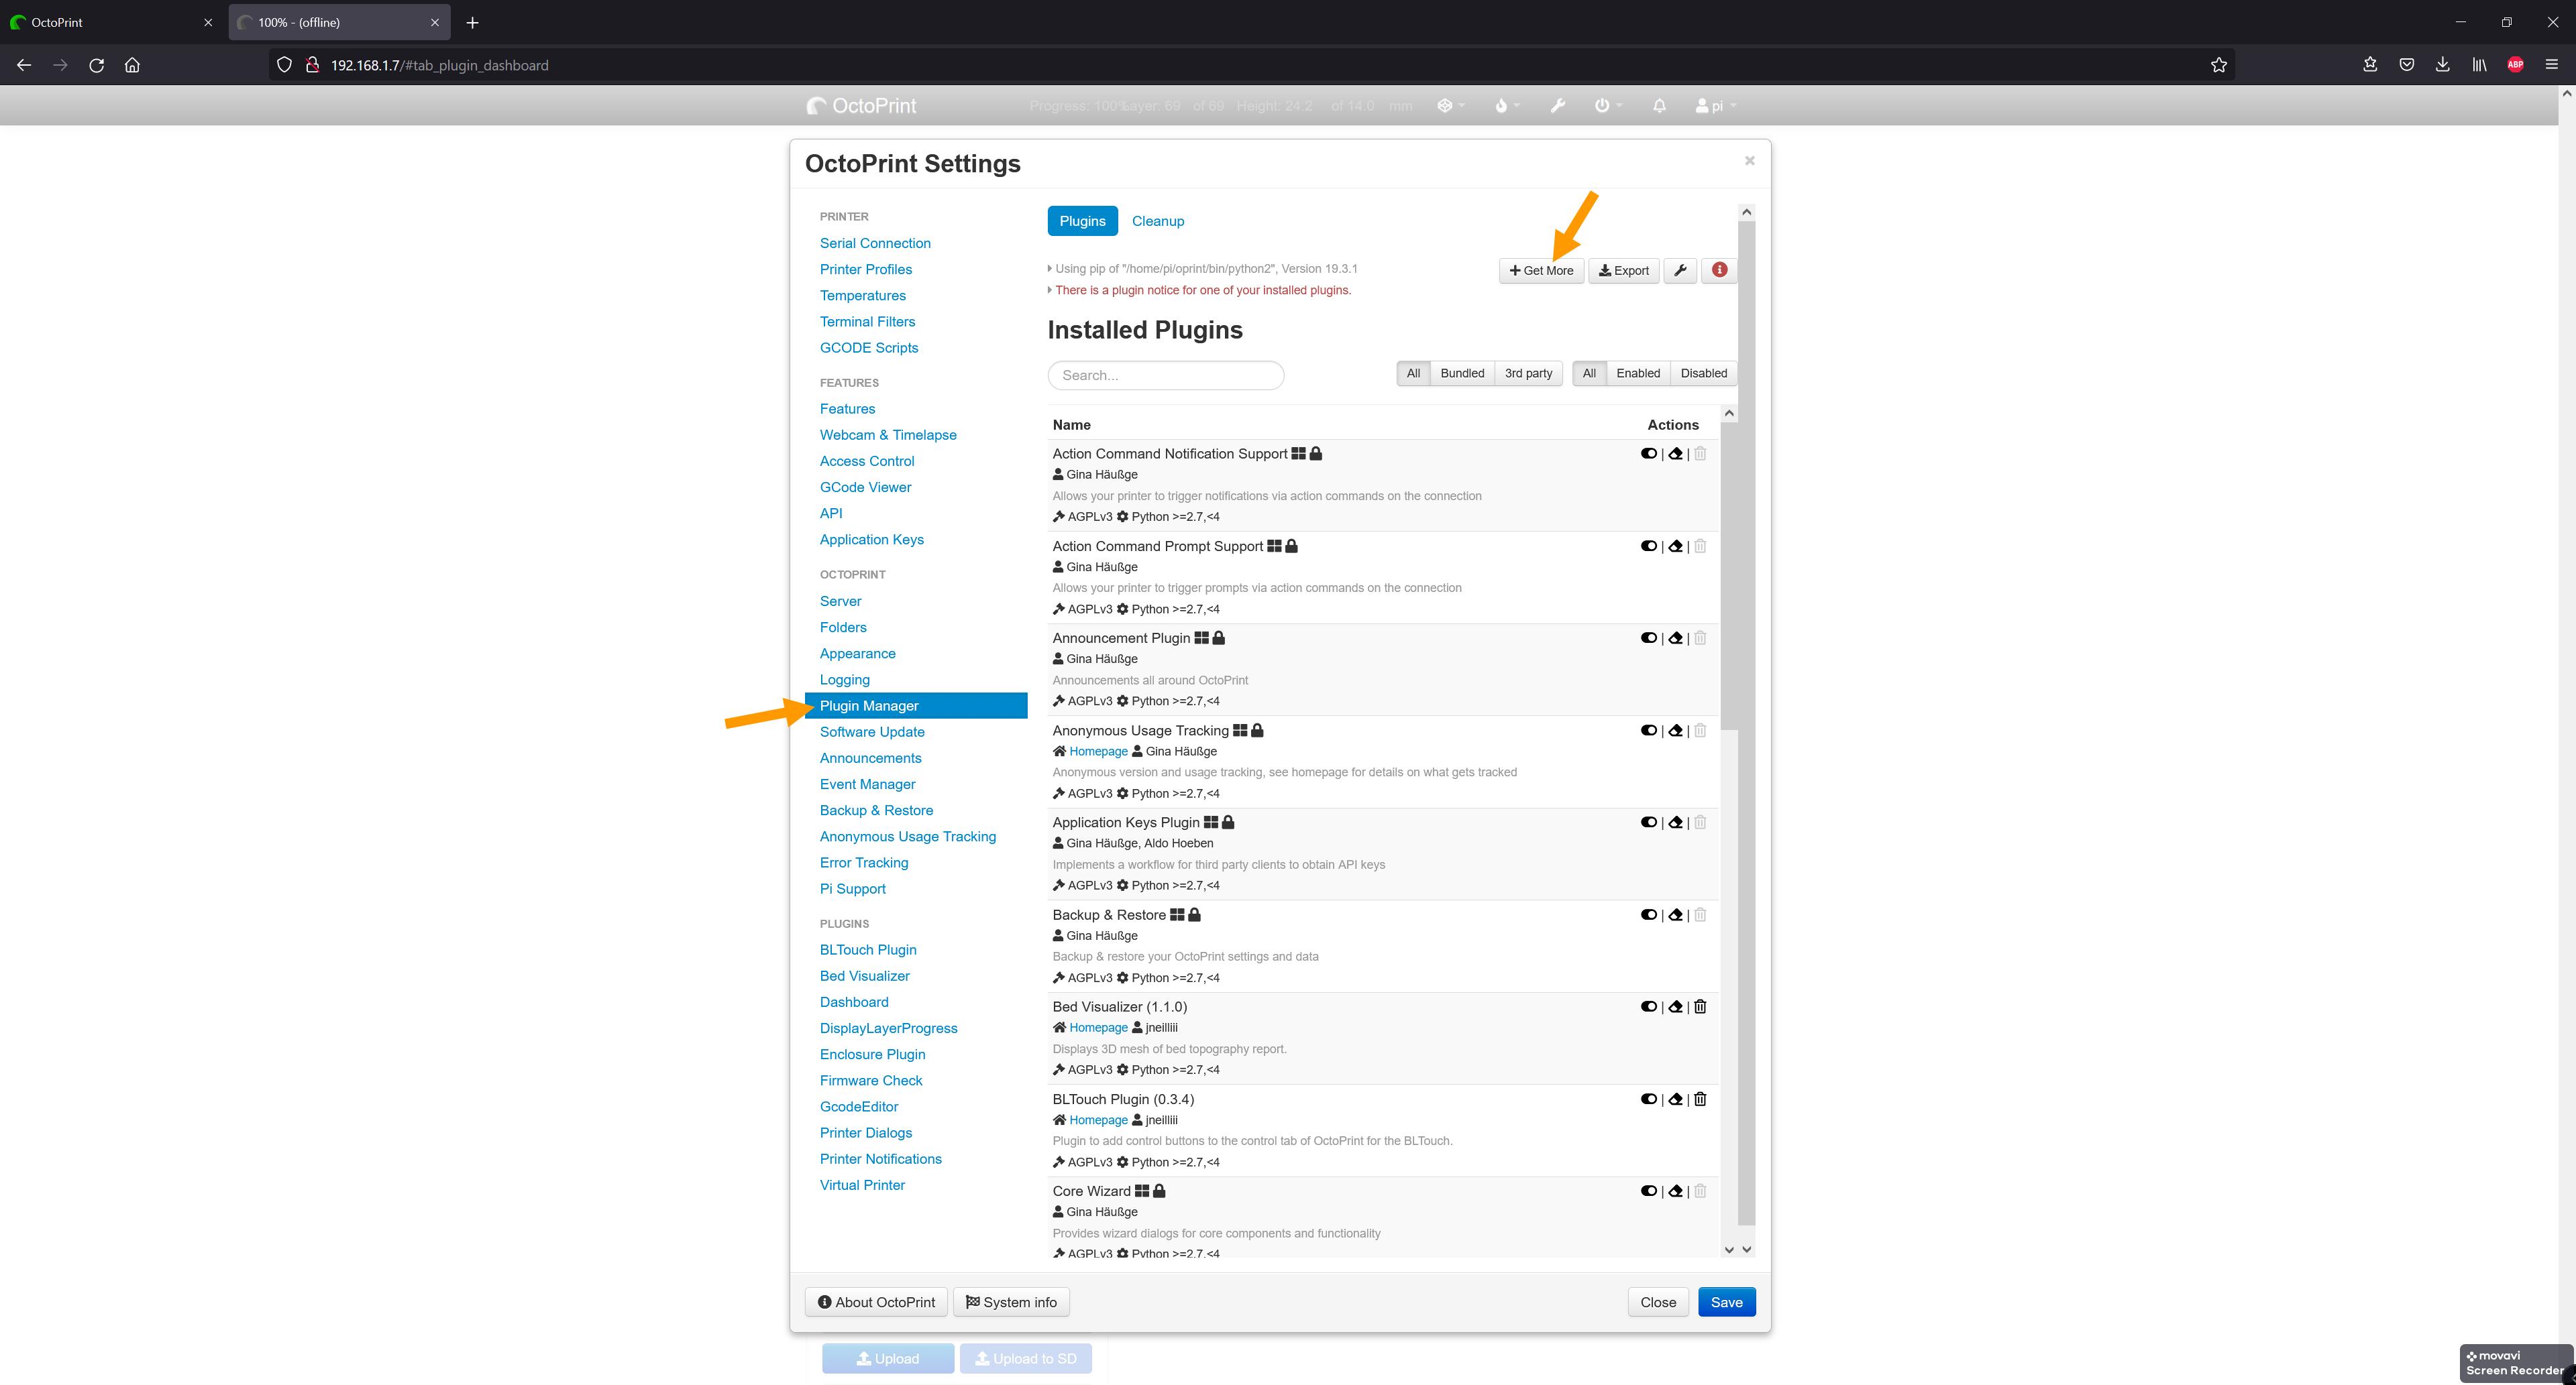This screenshot has width=2576, height=1385.
Task: Open Firefox library icon
Action: click(x=2479, y=65)
